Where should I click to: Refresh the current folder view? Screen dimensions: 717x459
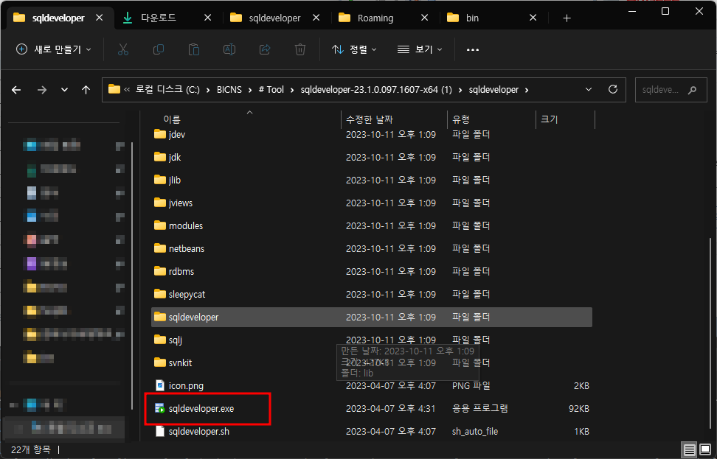(613, 90)
